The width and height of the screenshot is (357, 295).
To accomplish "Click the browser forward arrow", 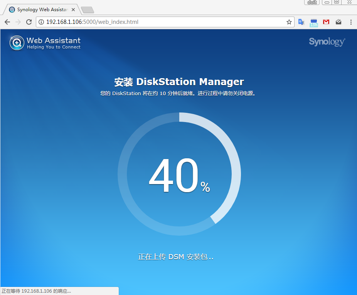I will (18, 22).
